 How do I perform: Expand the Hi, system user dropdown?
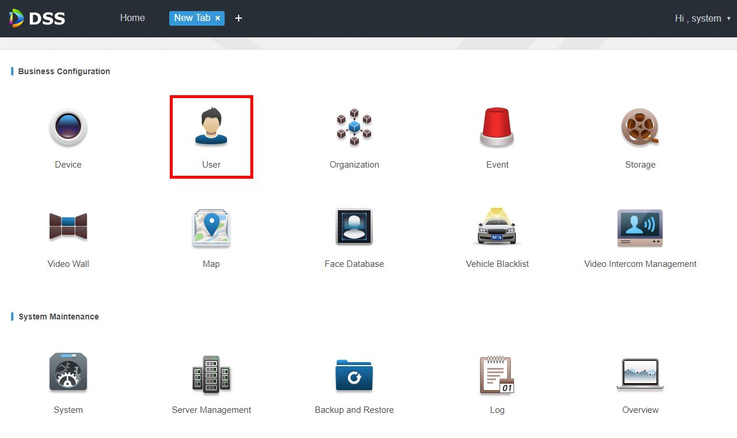(703, 18)
